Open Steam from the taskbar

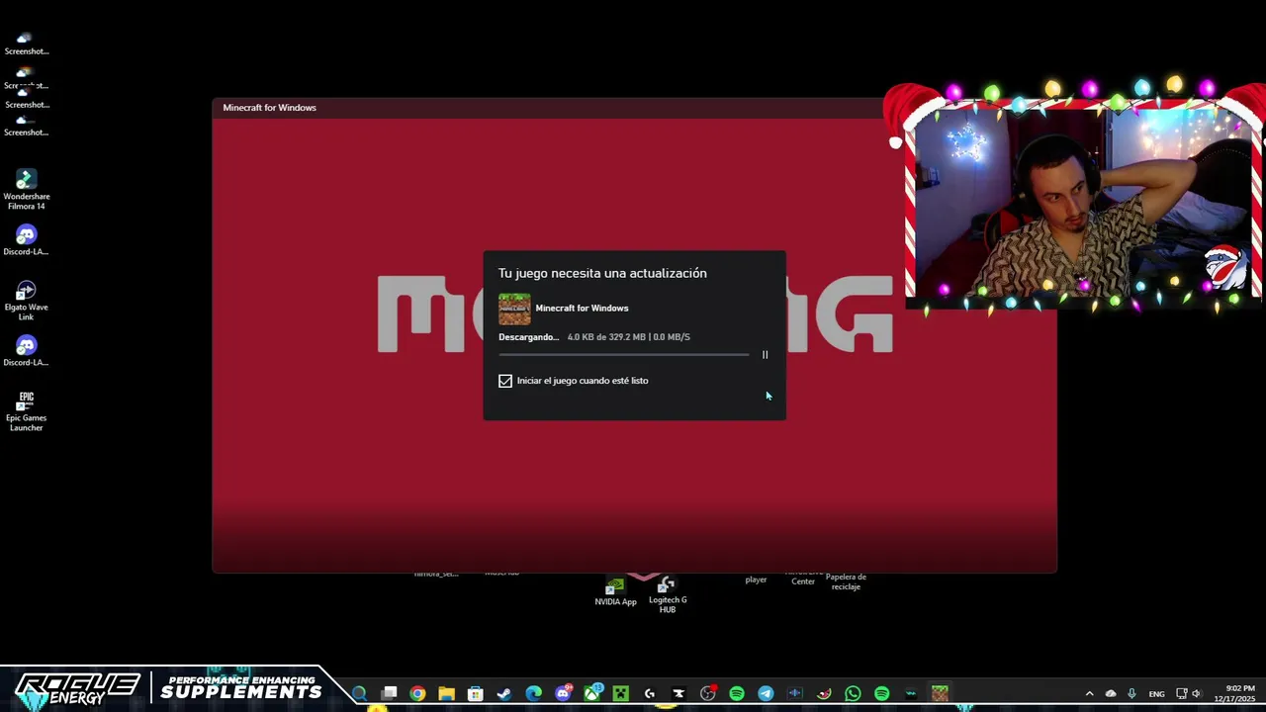[504, 694]
